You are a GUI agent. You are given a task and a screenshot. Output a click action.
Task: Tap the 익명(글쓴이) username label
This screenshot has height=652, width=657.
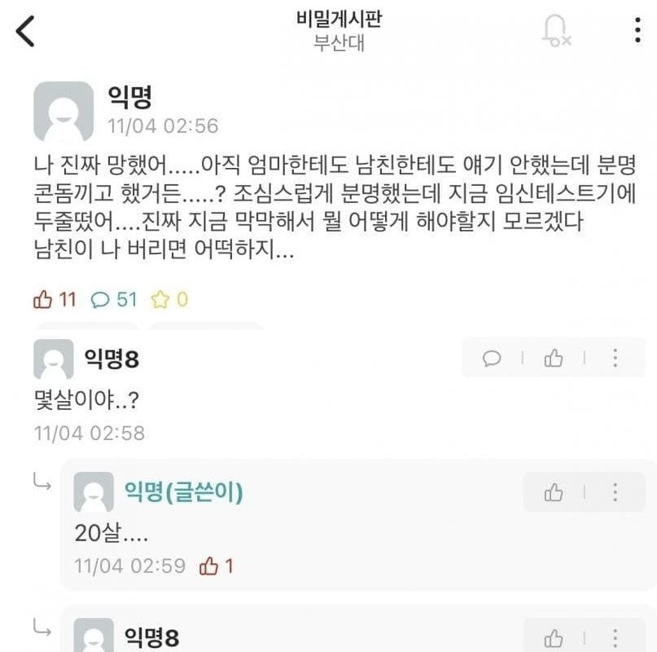(183, 491)
